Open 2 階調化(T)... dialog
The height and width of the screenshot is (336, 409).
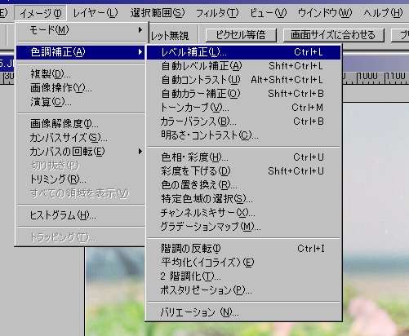[x=243, y=276]
